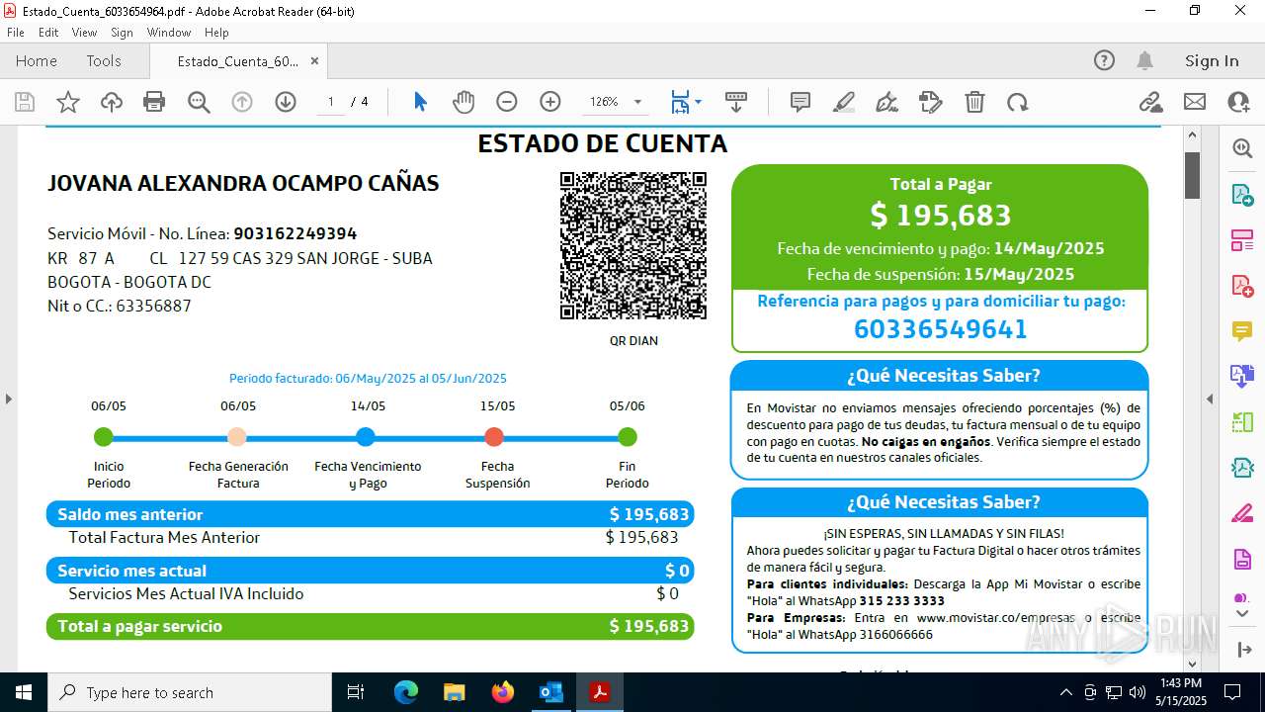Viewport: 1265px width, 712px height.
Task: Activate the hand pan tool
Action: (x=464, y=102)
